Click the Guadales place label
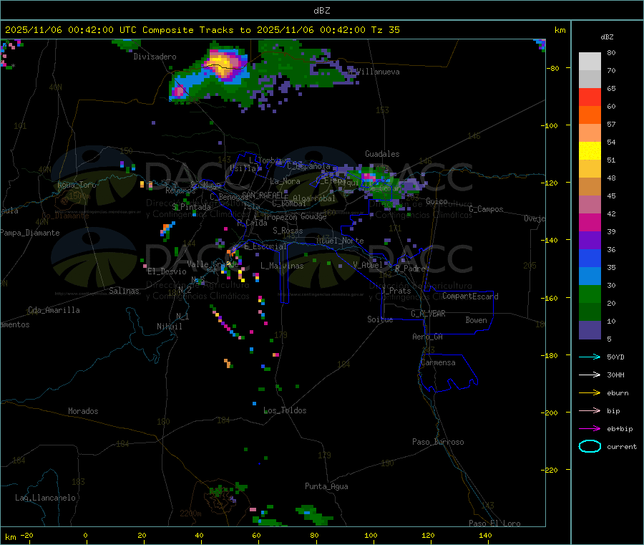This screenshot has width=644, height=545. click(382, 154)
